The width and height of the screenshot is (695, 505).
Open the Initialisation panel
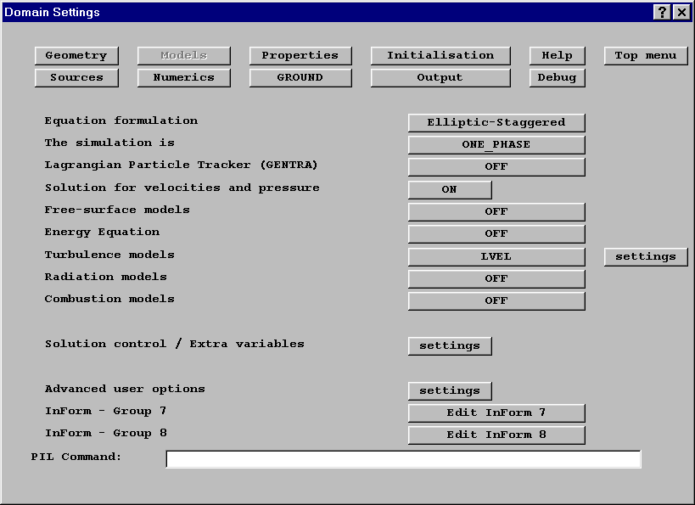(440, 56)
